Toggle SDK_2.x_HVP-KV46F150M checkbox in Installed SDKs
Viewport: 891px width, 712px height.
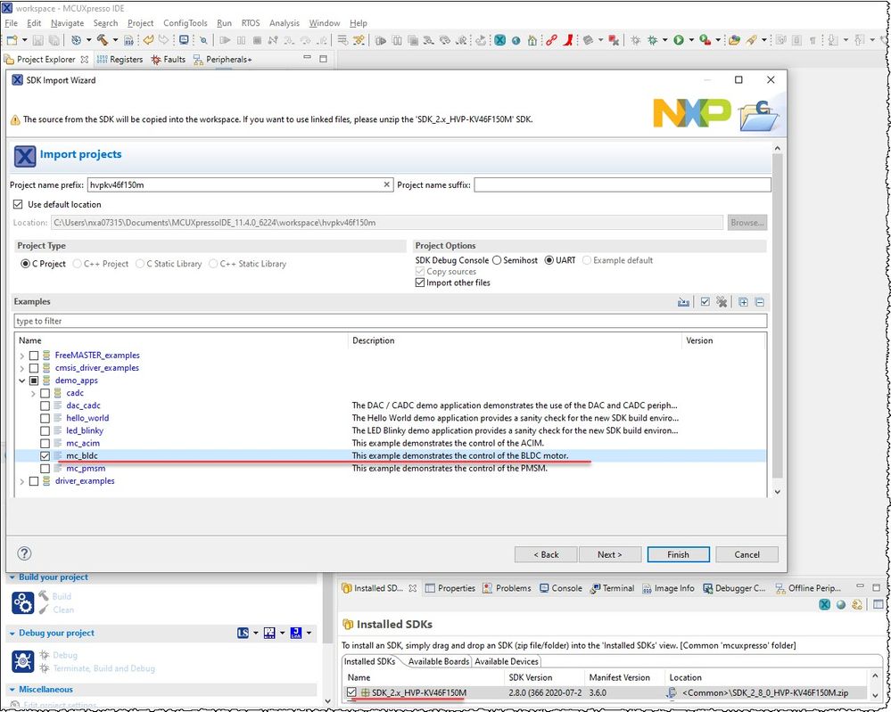(351, 692)
